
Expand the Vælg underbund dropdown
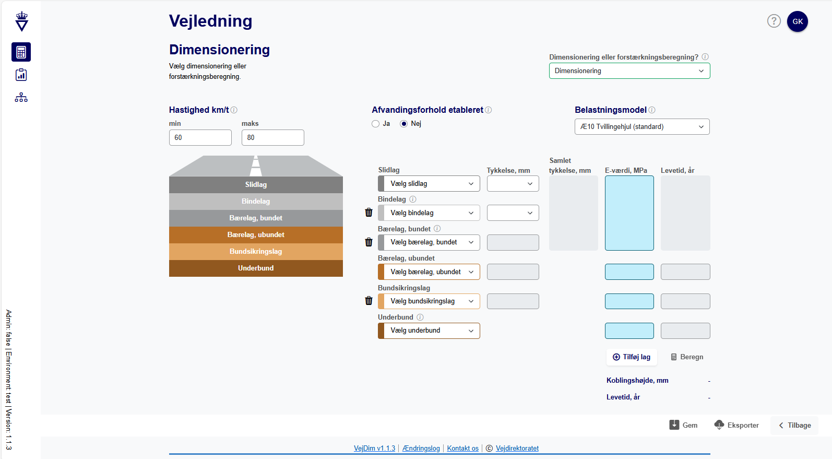coord(431,331)
